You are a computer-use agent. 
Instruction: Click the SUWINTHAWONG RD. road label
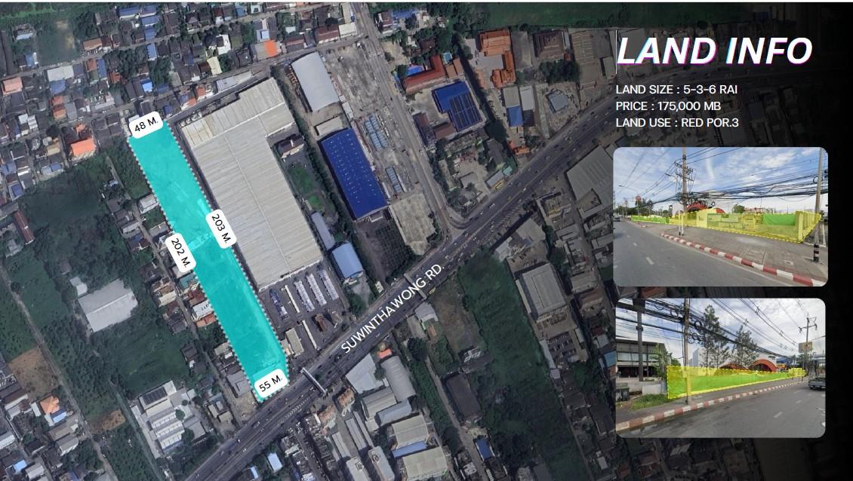click(394, 308)
